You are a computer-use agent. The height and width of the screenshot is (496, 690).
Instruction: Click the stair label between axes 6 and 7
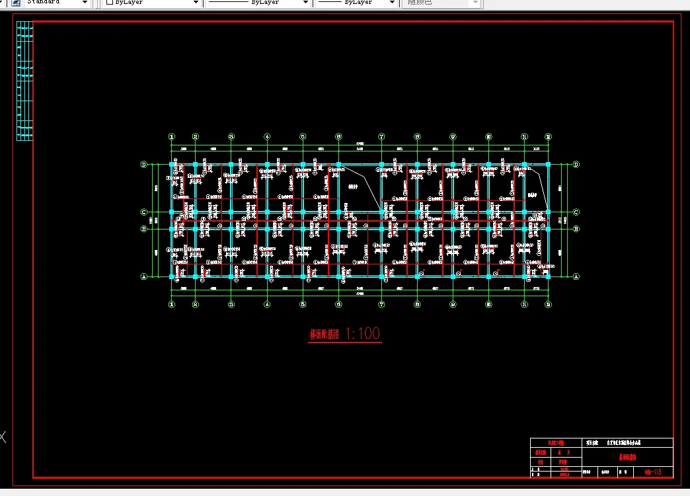click(353, 186)
